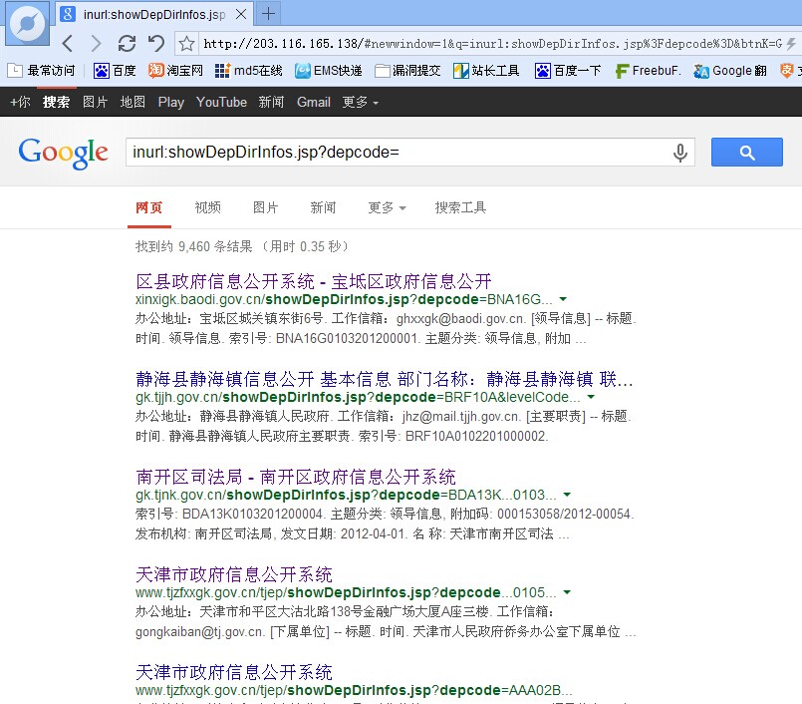Screen dimensions: 802x704
Task: Select 新闻 tab under search box
Action: [x=323, y=207]
